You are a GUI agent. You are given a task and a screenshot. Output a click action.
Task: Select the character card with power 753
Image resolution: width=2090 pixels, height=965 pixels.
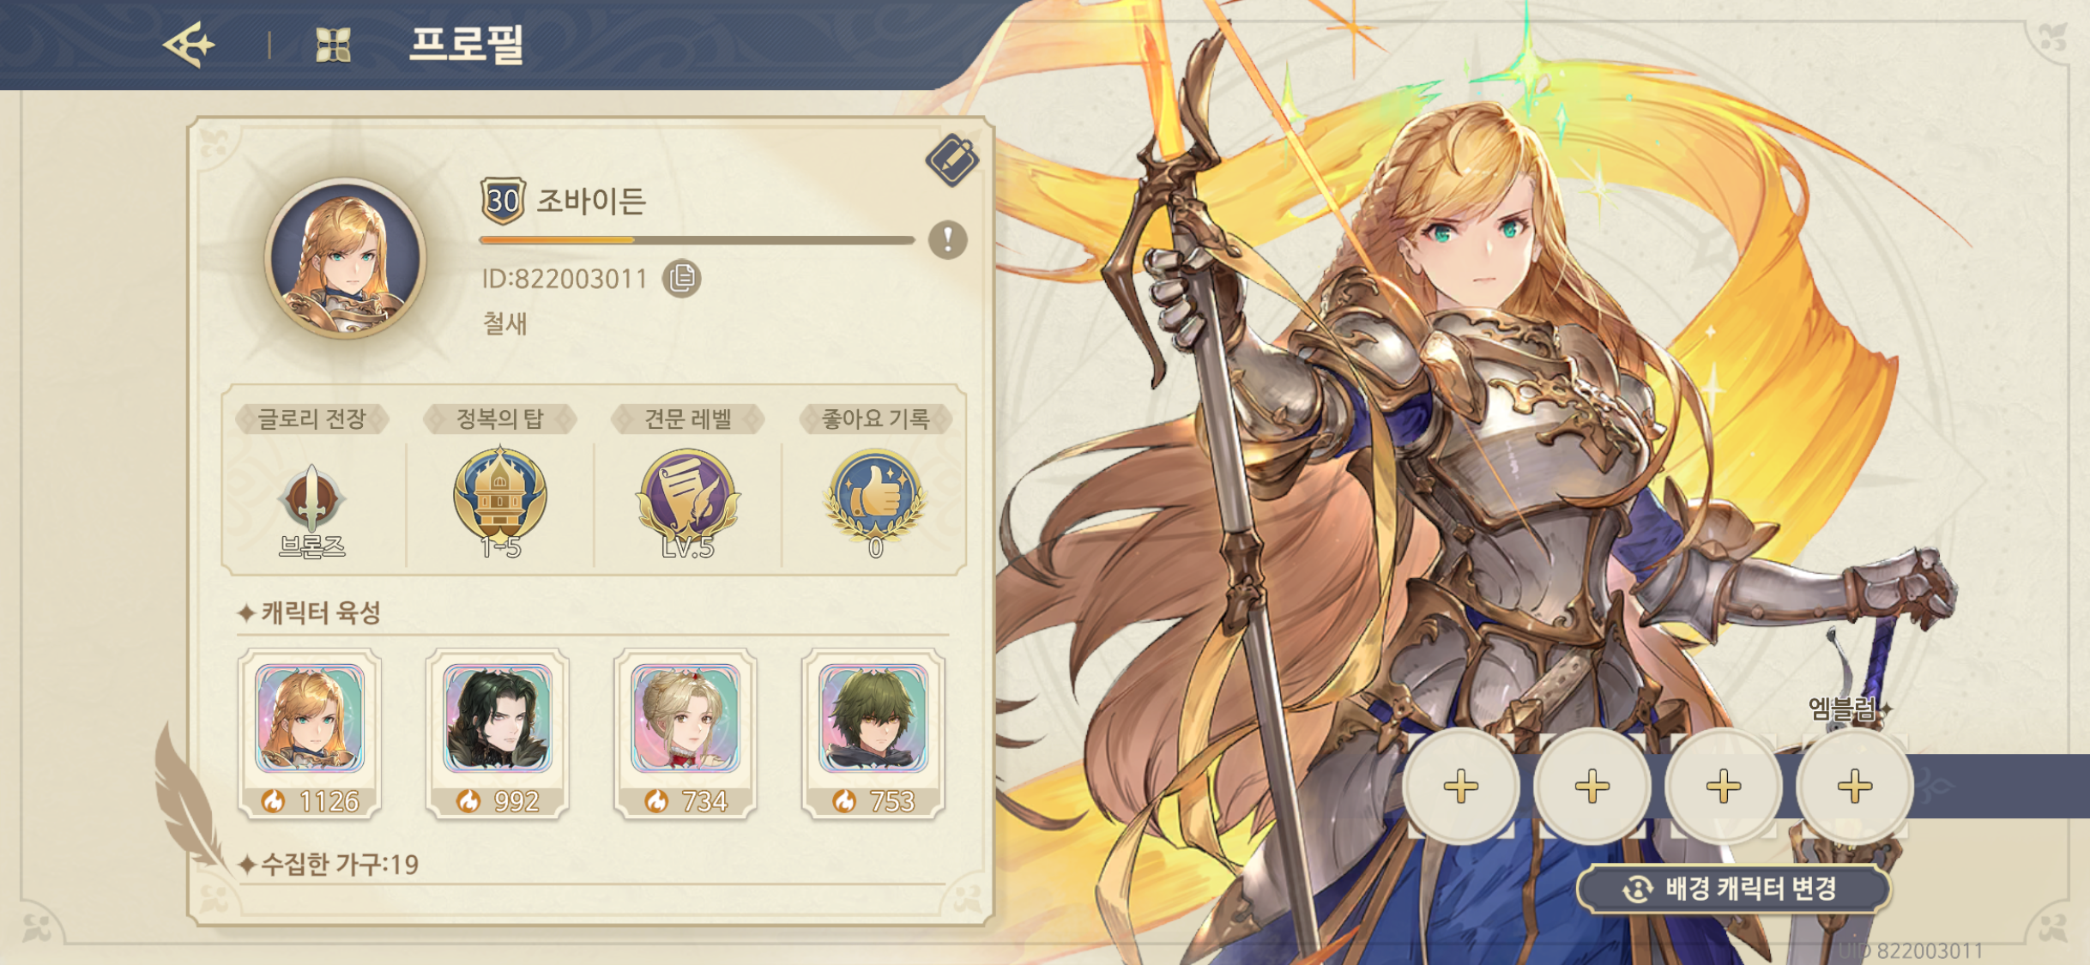pyautogui.click(x=874, y=733)
